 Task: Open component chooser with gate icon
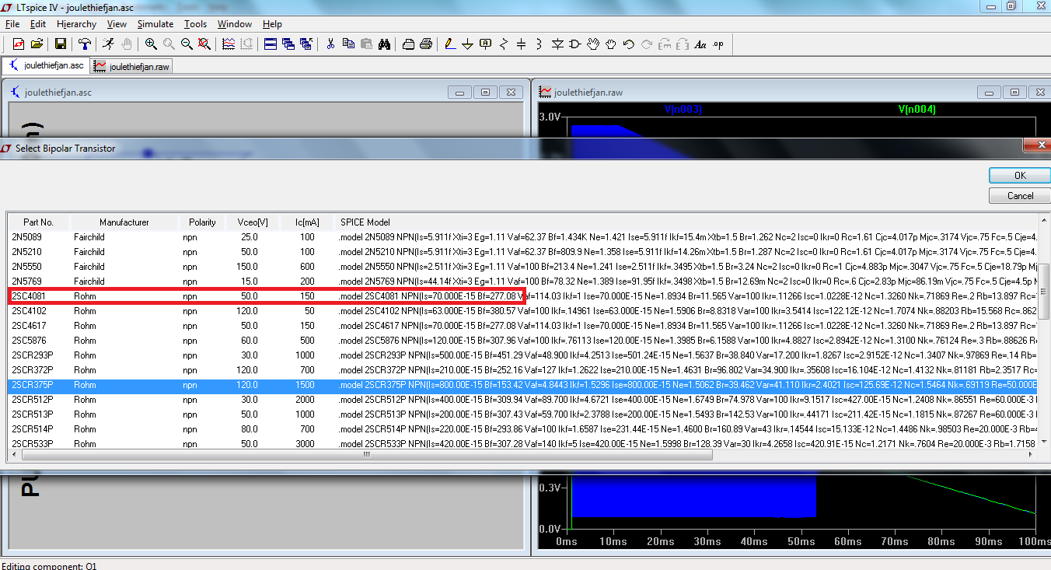[575, 44]
